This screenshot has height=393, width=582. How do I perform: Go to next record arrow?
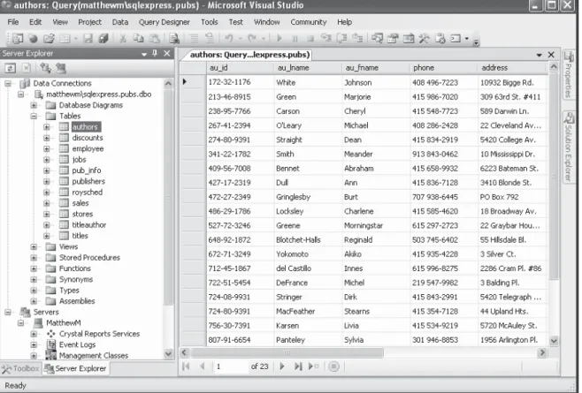point(282,367)
